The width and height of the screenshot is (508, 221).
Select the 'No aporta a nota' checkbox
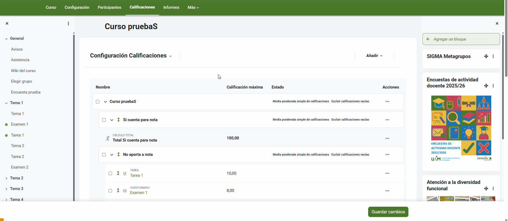tap(104, 154)
